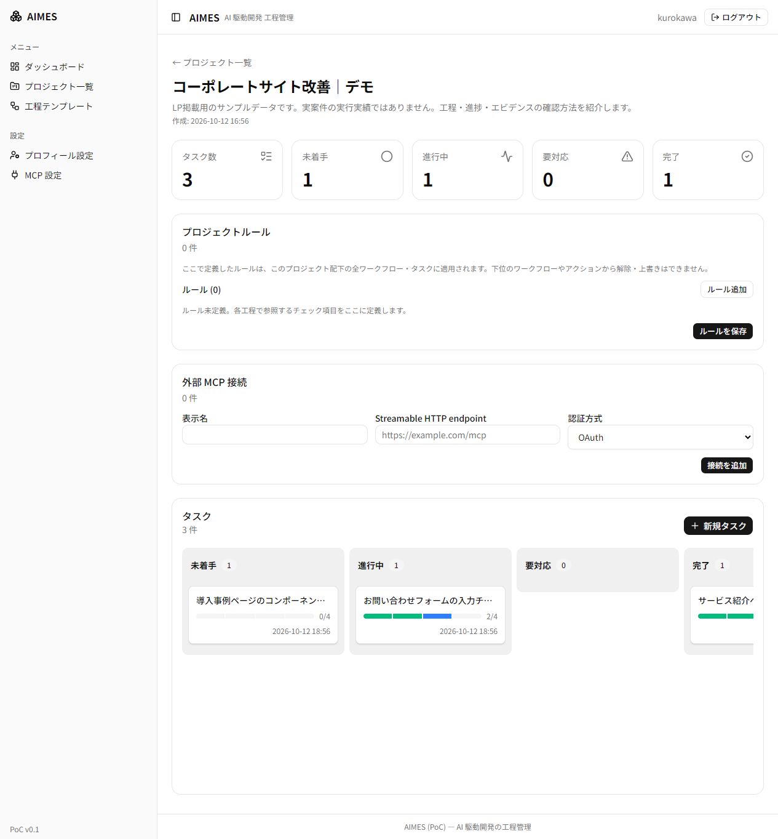Image resolution: width=778 pixels, height=839 pixels.
Task: Click the ルール追加 button
Action: (726, 289)
